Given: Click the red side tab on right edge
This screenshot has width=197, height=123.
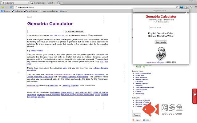Looking at the screenshot, I should pyautogui.click(x=195, y=96).
